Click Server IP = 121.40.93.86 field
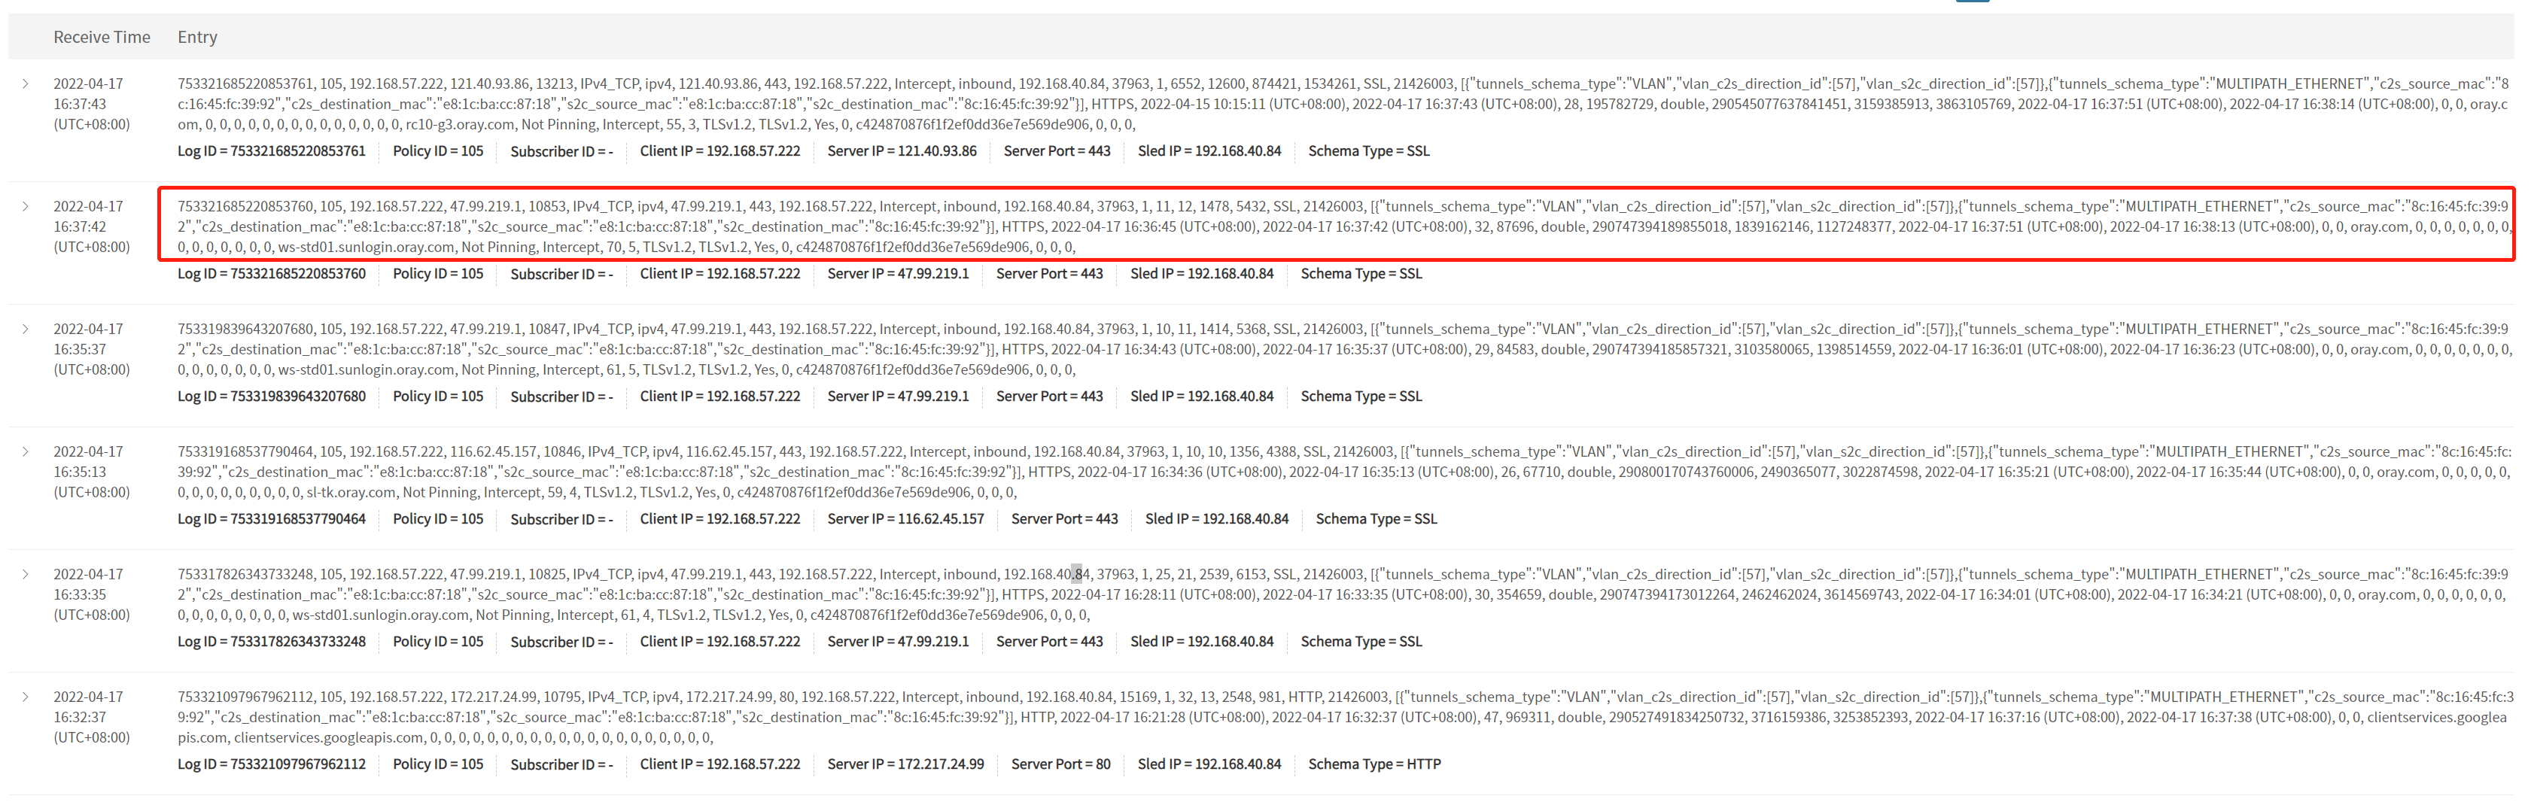 (x=901, y=151)
